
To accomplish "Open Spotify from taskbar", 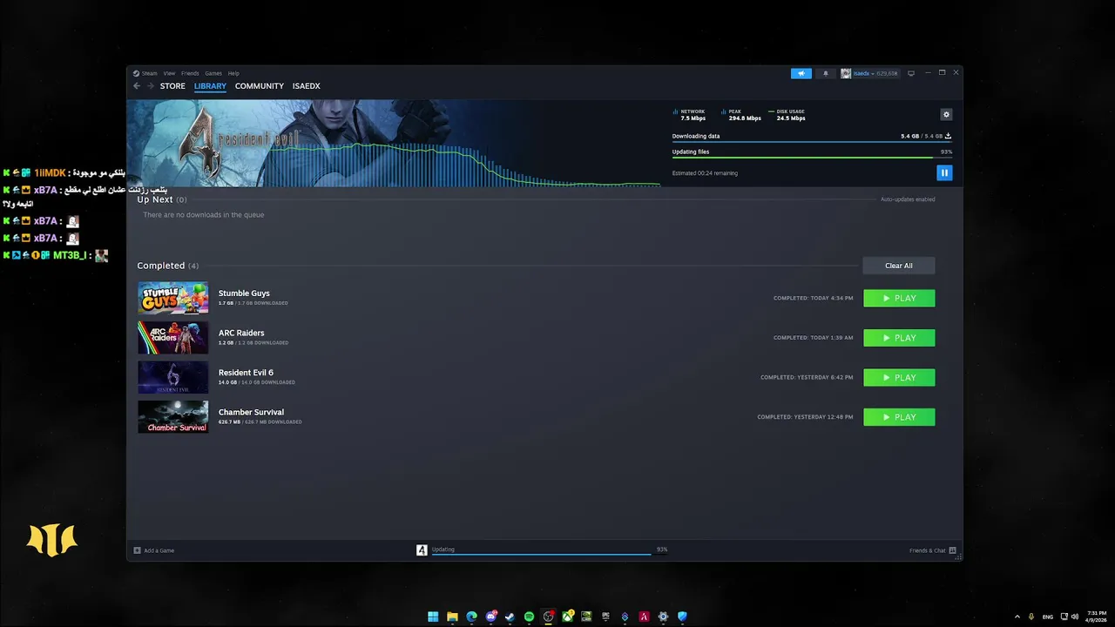I will (x=529, y=617).
